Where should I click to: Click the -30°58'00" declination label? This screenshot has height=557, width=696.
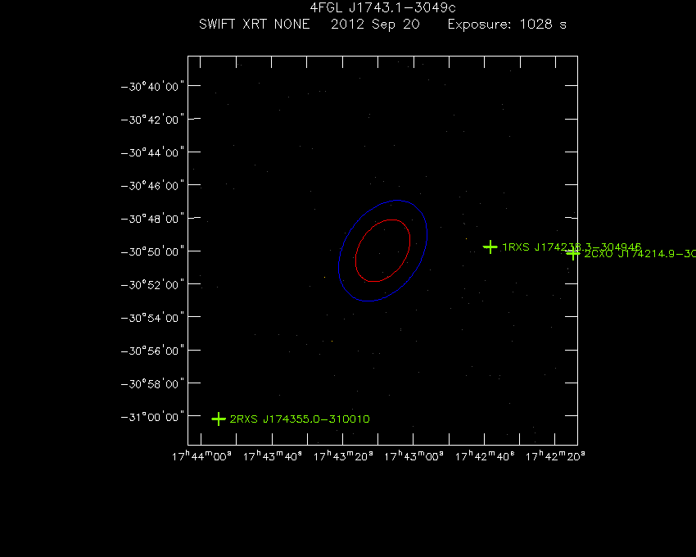pyautogui.click(x=152, y=383)
